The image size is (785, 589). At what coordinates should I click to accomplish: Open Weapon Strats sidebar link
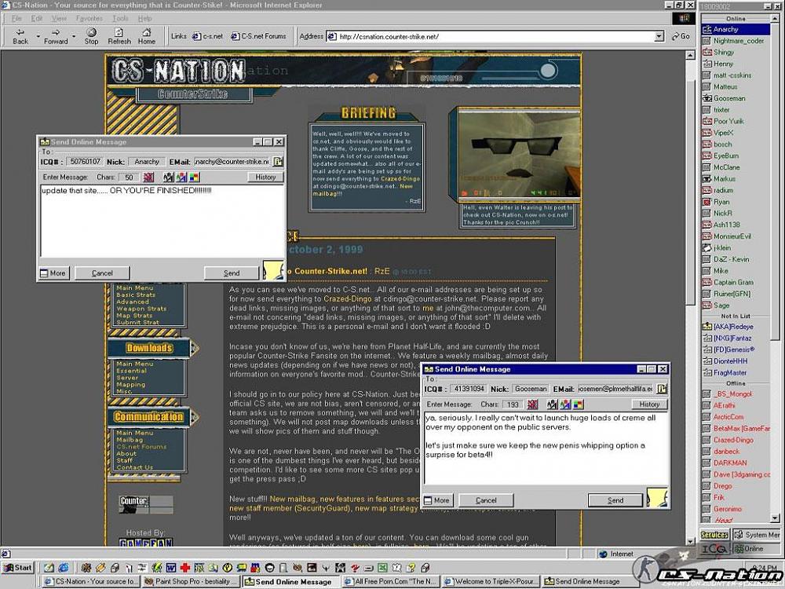(141, 309)
